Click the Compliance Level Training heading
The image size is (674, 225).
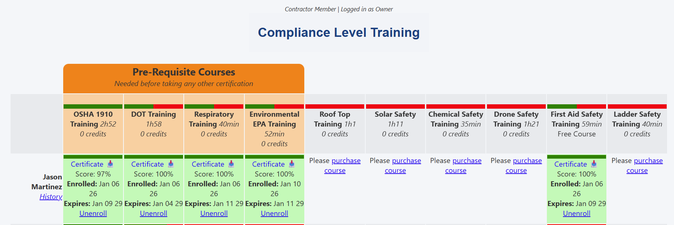339,32
